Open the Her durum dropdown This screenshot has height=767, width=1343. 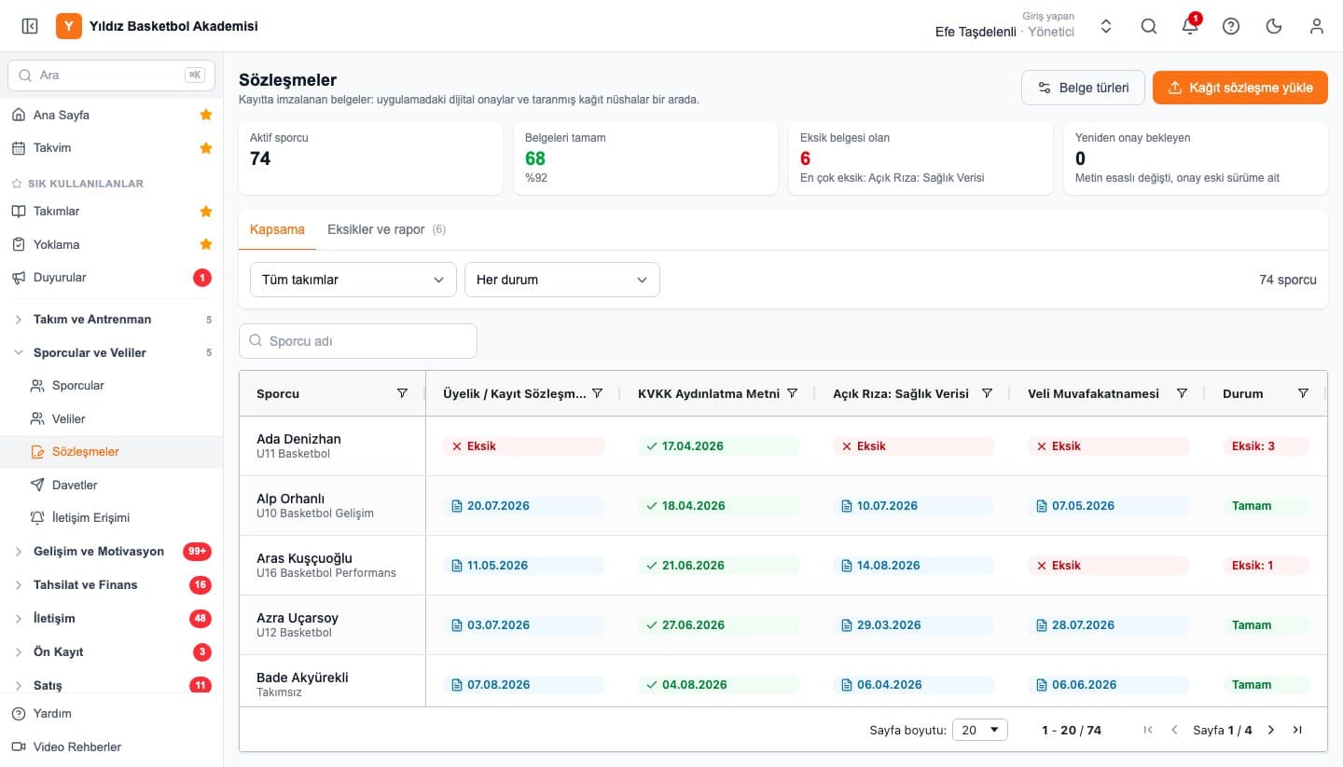(x=562, y=280)
